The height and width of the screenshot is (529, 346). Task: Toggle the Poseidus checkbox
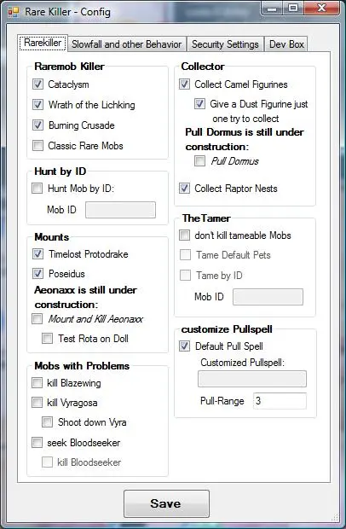pos(37,273)
